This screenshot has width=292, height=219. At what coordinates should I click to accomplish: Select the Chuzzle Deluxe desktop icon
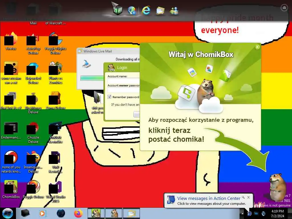(x=33, y=132)
